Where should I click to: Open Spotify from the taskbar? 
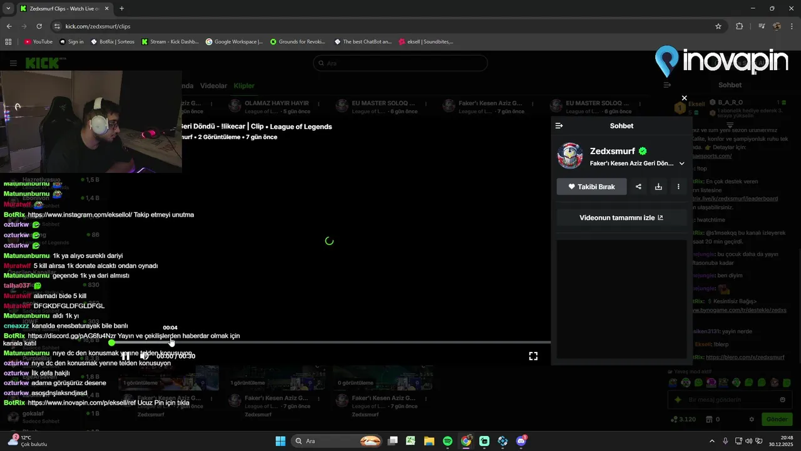pos(447,441)
